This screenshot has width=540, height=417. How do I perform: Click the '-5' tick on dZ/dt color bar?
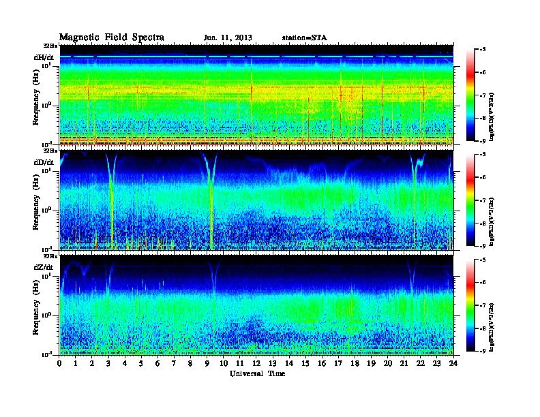coord(482,260)
